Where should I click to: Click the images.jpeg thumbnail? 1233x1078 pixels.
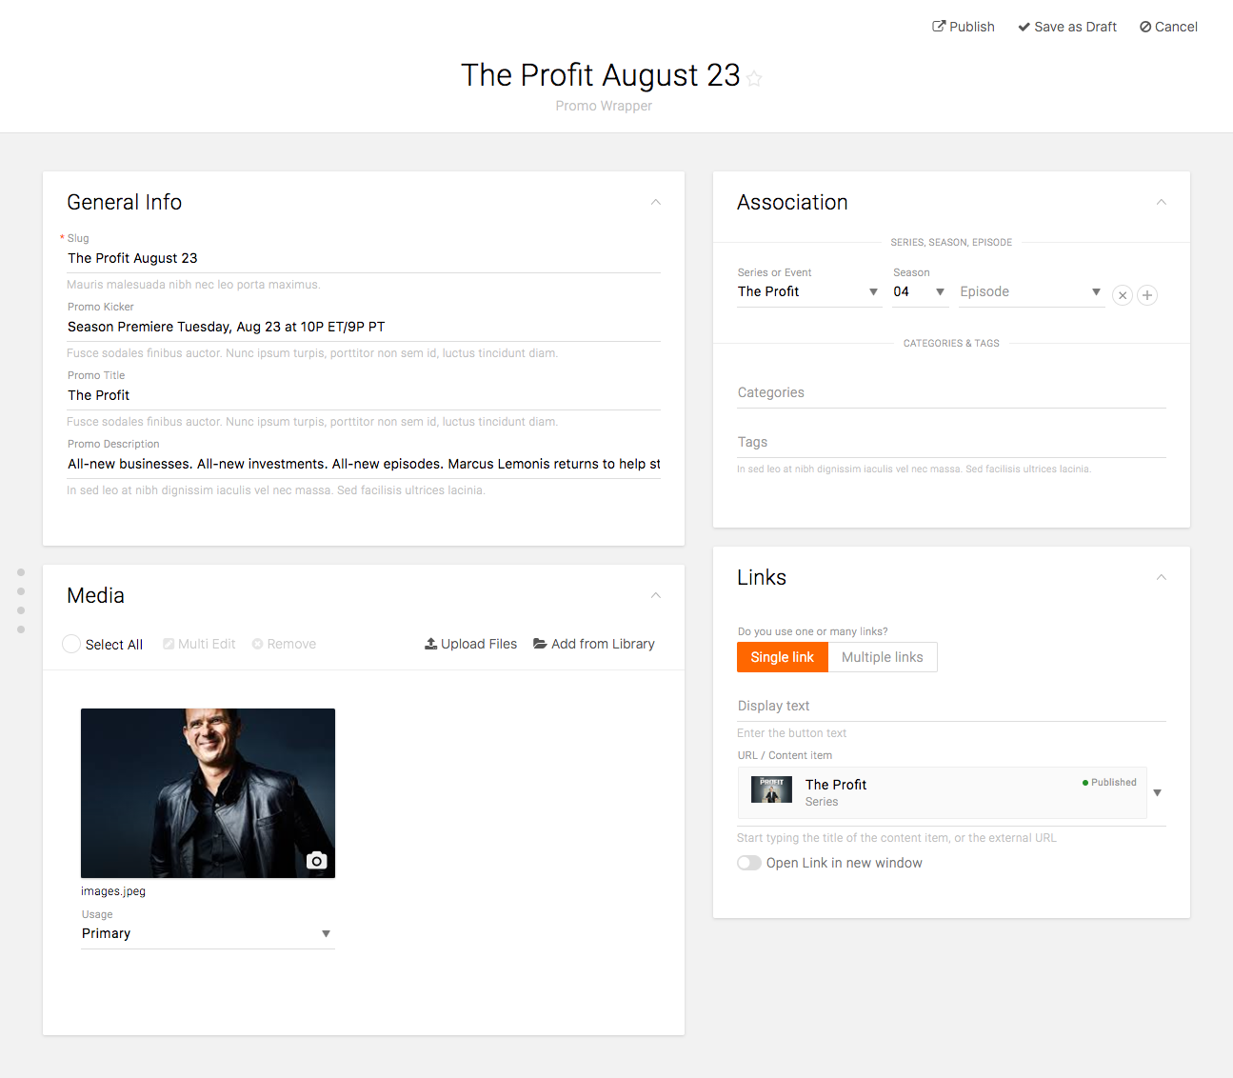[208, 792]
